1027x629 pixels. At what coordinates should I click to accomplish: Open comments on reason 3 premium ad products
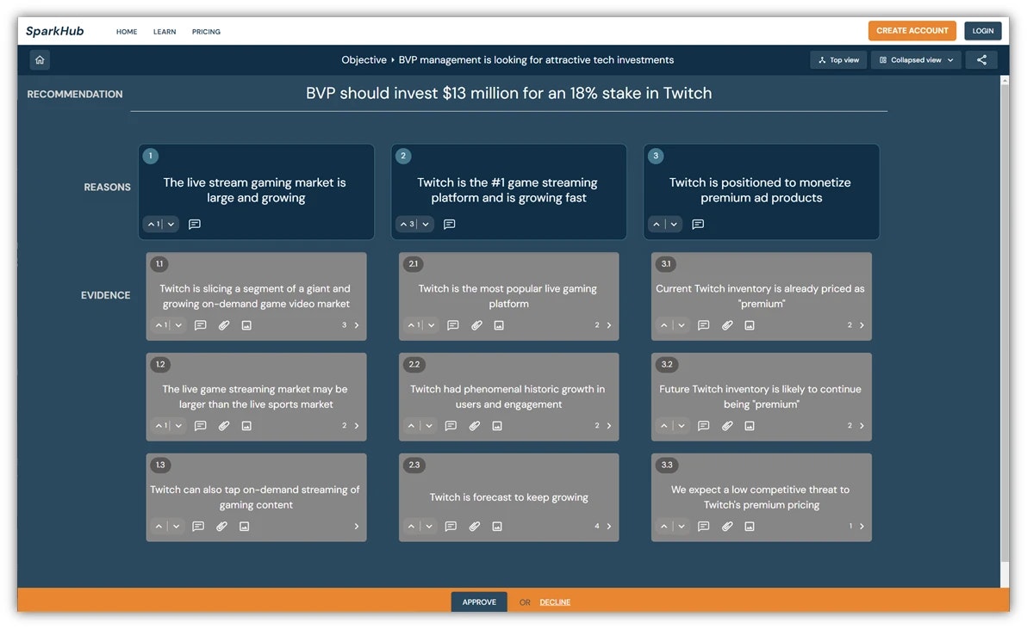pyautogui.click(x=698, y=225)
